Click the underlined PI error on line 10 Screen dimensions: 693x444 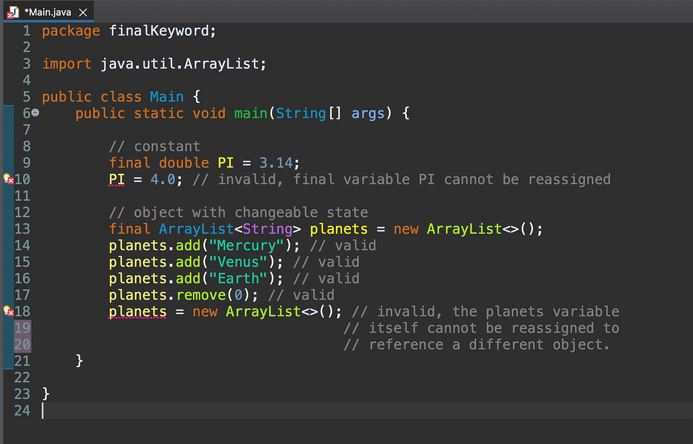[115, 179]
